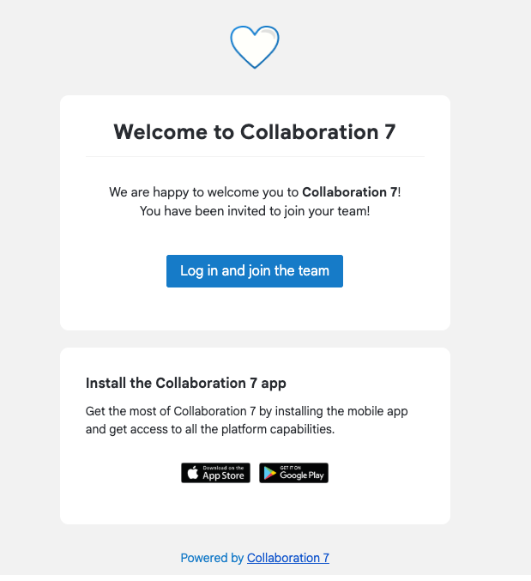Click the Google Play triangle icon

coord(269,473)
